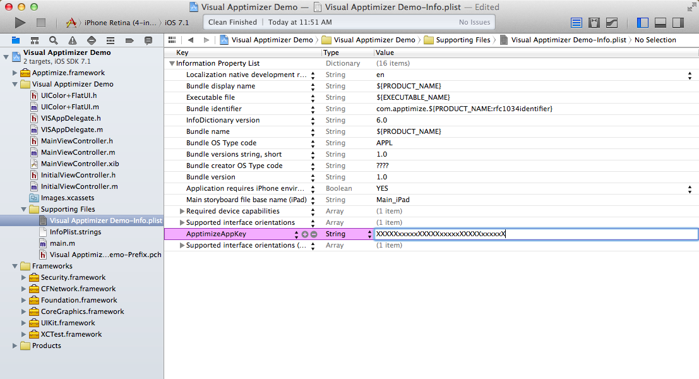The height and width of the screenshot is (379, 699).
Task: Go forward with the jump bar arrow
Action: click(206, 40)
